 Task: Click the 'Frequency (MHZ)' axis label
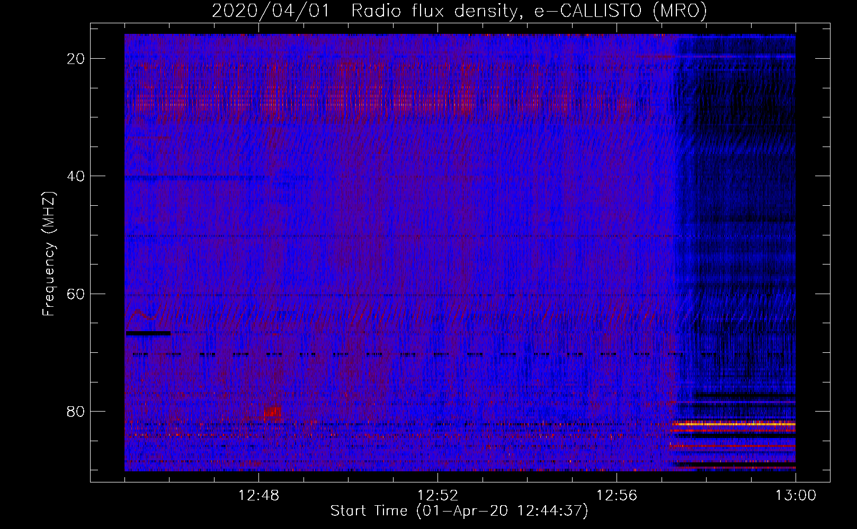[x=49, y=254]
